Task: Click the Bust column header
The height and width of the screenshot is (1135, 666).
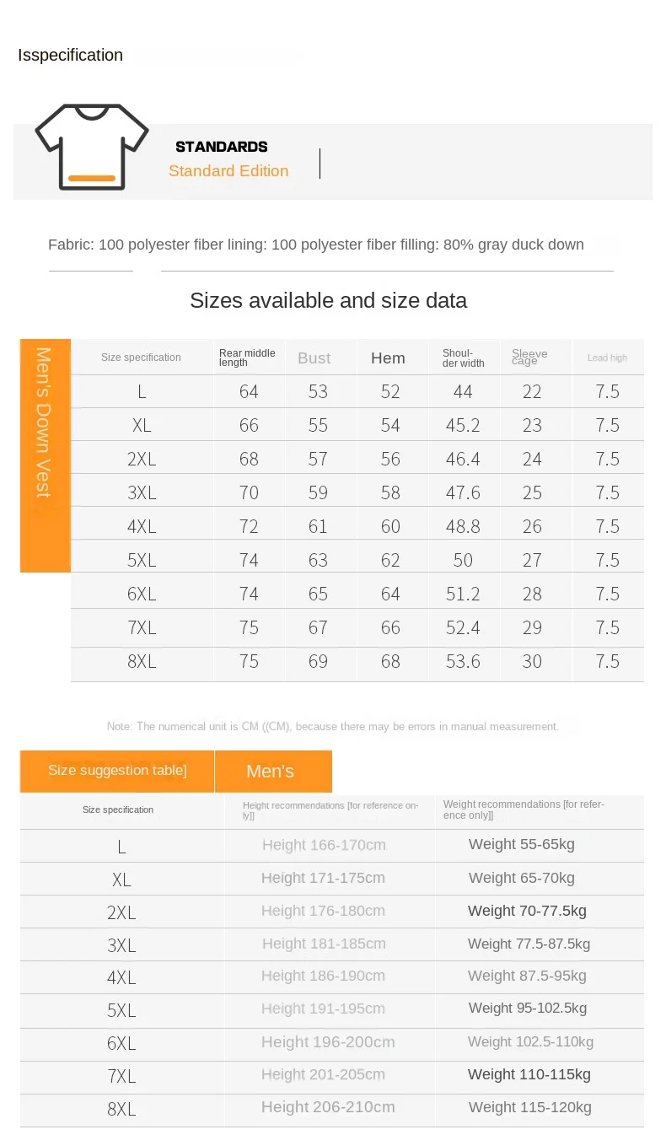Action: click(314, 358)
